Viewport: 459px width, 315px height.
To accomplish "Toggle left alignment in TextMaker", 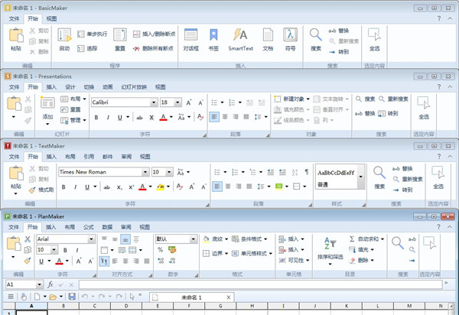I will point(217,187).
